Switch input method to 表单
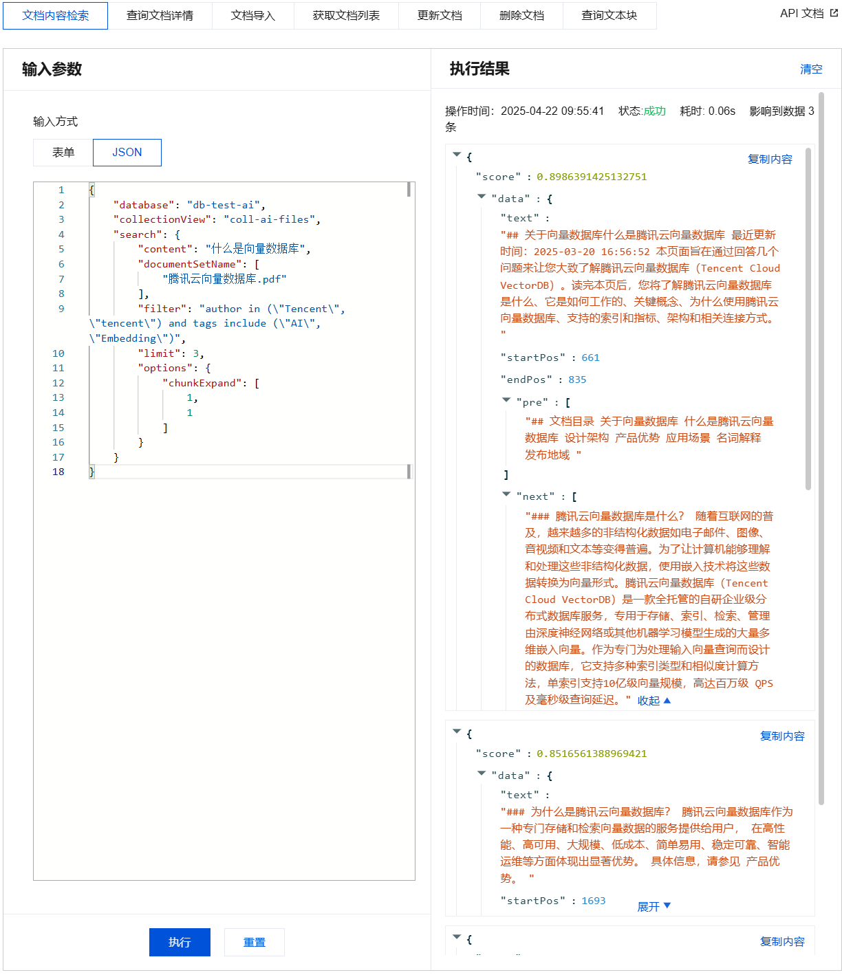 click(x=63, y=153)
